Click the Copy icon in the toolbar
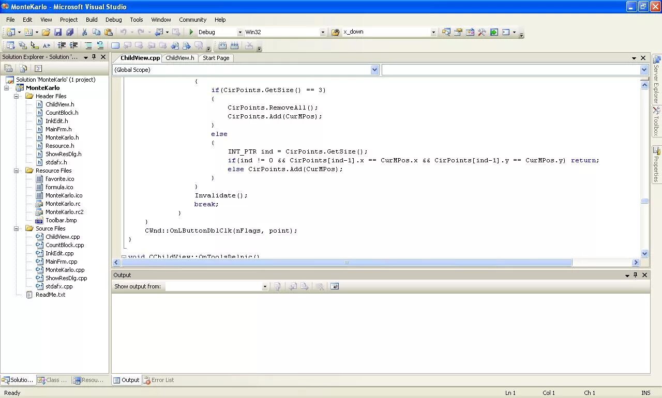662x398 pixels. 96,32
